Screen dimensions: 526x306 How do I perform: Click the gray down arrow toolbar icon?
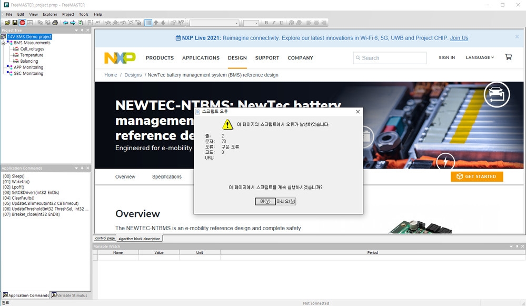(x=163, y=23)
